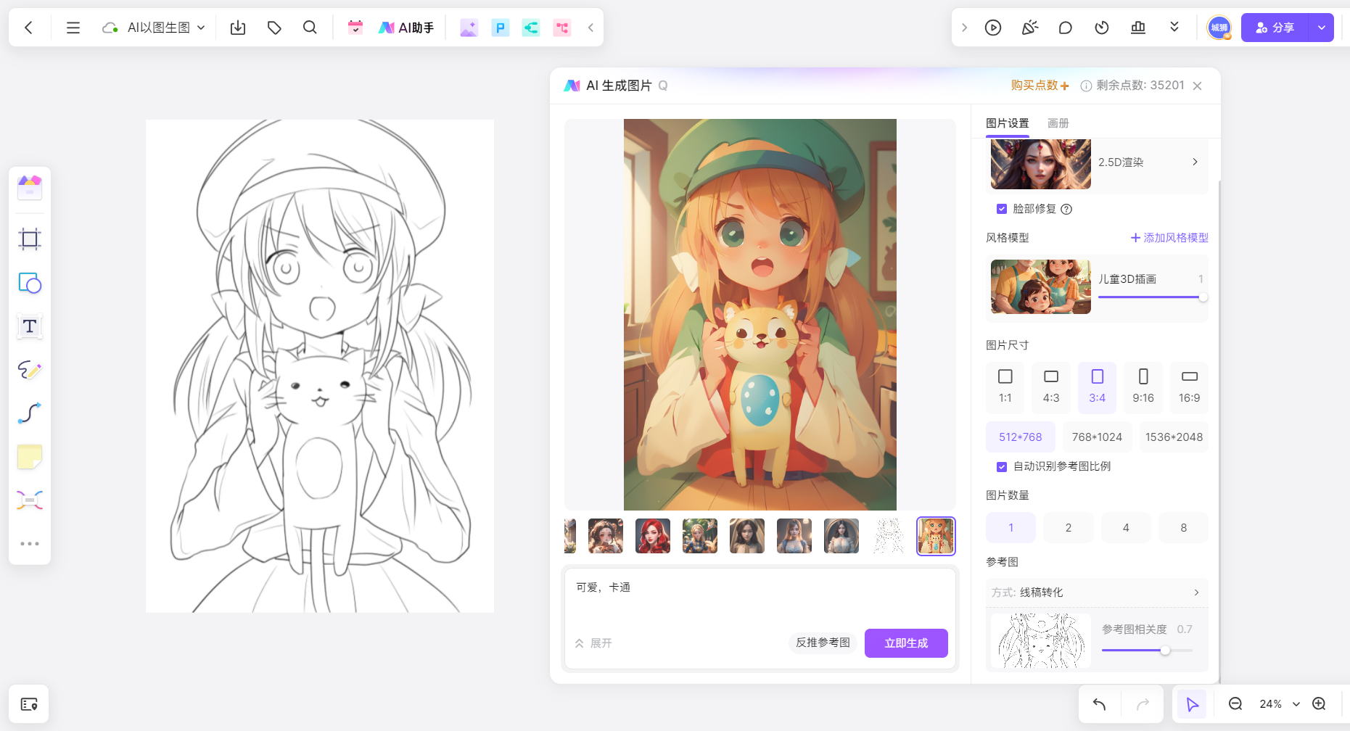Click the 分享 share button

(x=1275, y=28)
